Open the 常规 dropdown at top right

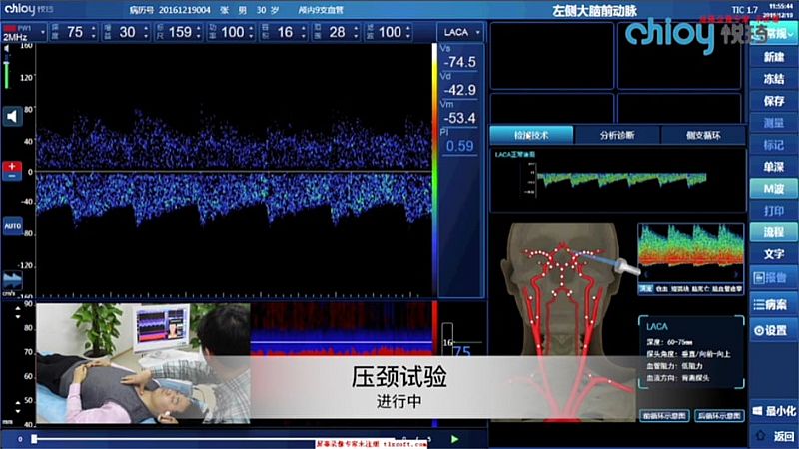776,33
